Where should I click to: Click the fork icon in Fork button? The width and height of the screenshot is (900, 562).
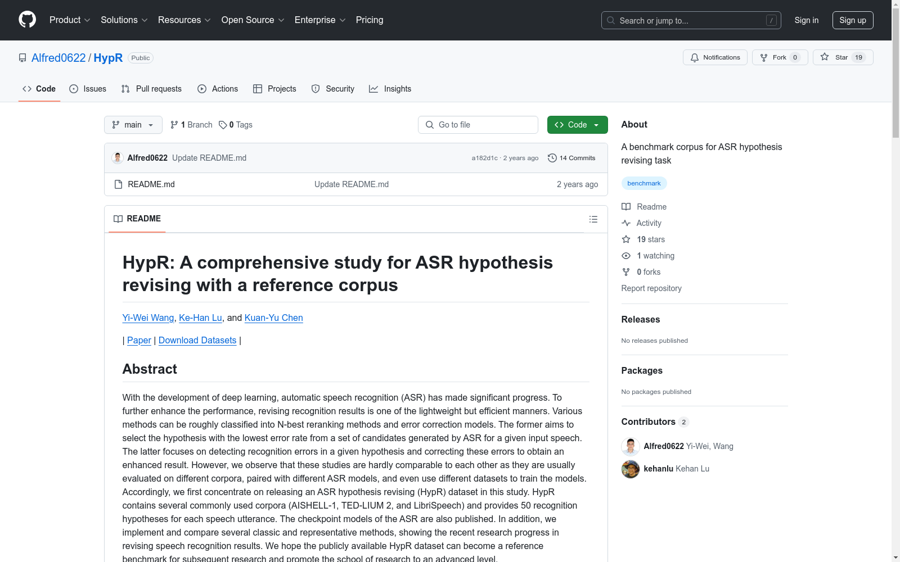(764, 57)
